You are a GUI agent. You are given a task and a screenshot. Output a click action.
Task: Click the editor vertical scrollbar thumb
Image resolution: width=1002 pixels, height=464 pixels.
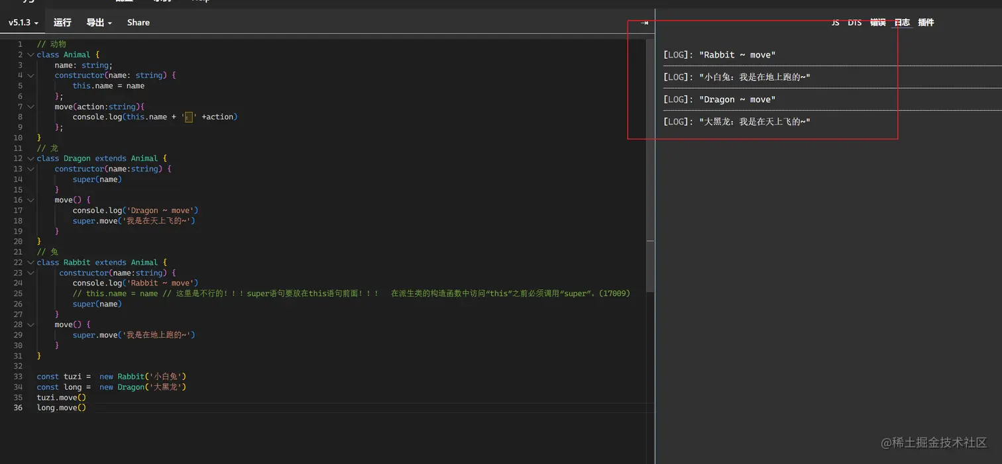tap(650, 165)
